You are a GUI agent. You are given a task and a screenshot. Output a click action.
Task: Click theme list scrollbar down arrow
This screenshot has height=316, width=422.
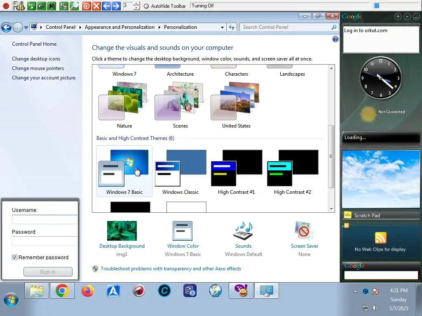pyautogui.click(x=331, y=209)
